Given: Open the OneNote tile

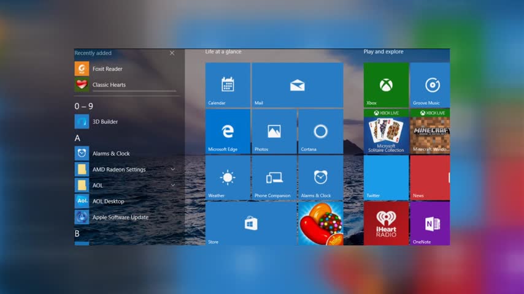Looking at the screenshot, I should point(430,224).
